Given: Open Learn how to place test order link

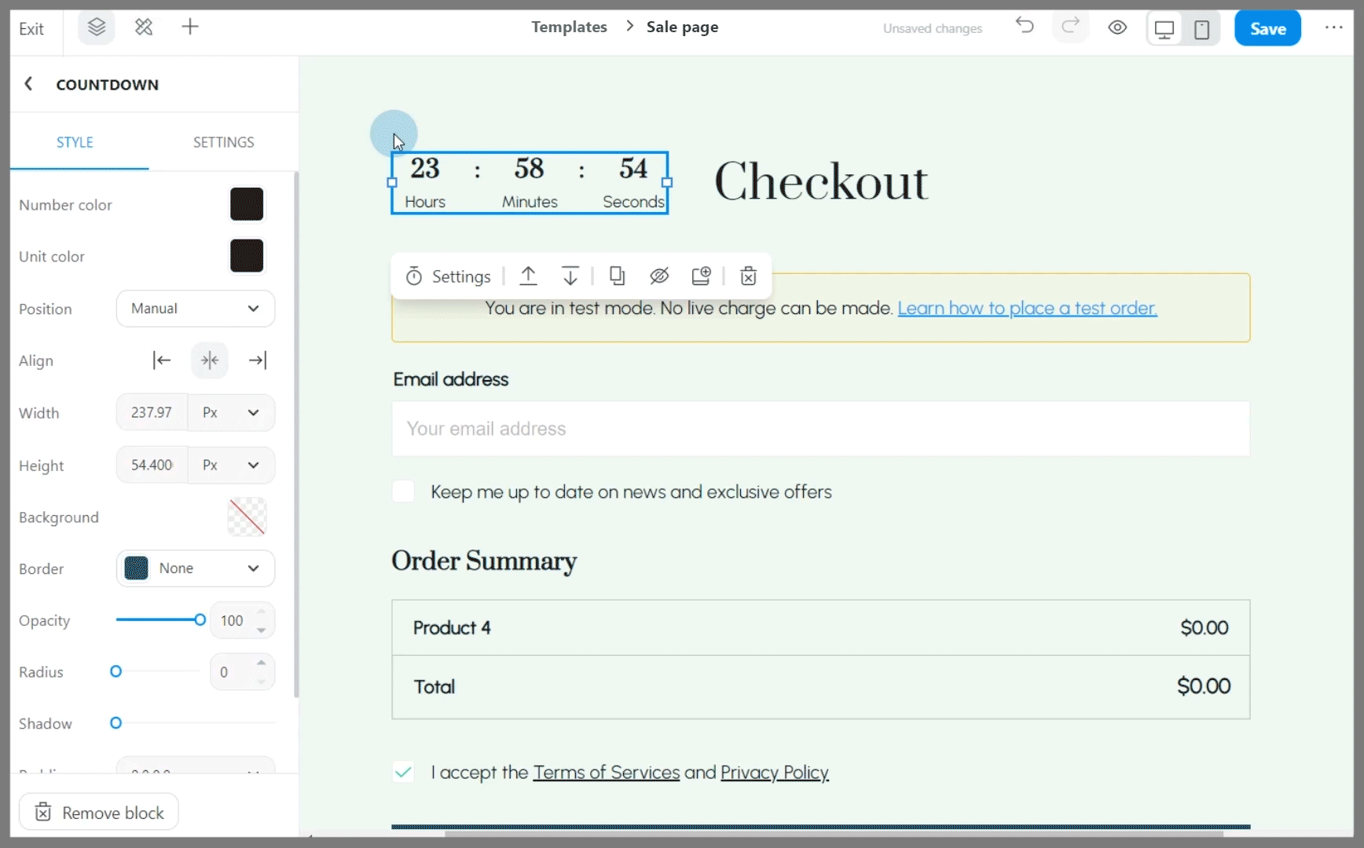Looking at the screenshot, I should (1027, 308).
